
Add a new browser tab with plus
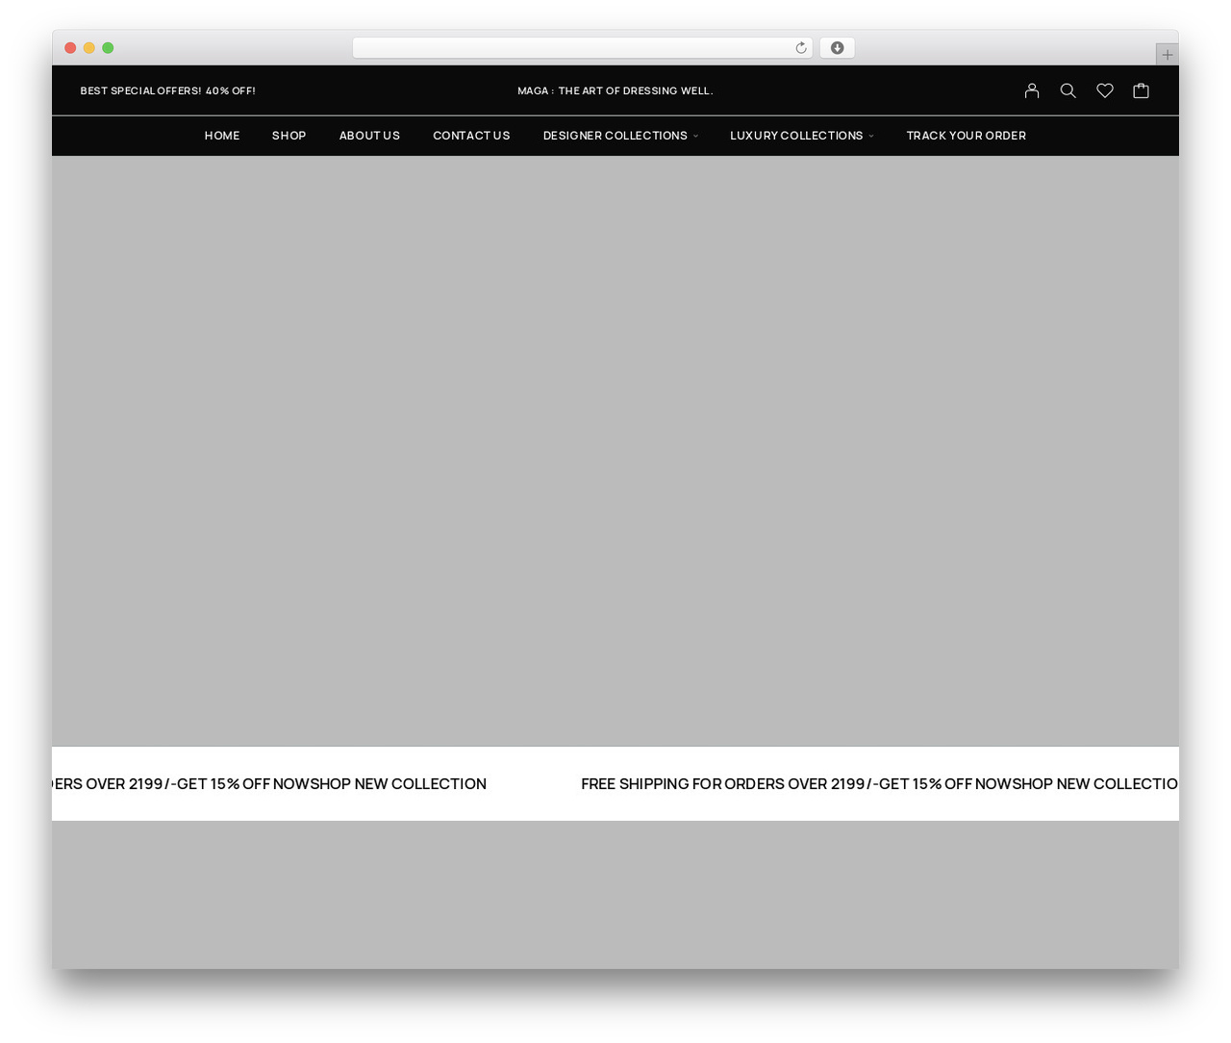pyautogui.click(x=1168, y=55)
